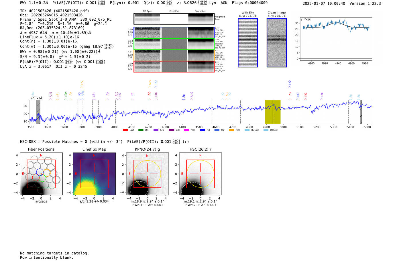Click the green-bordered fiber's 2D Spec panel

148,44
